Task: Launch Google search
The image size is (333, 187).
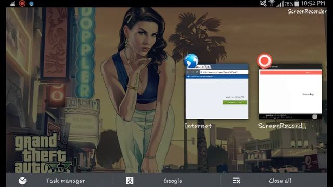Action: [x=166, y=181]
